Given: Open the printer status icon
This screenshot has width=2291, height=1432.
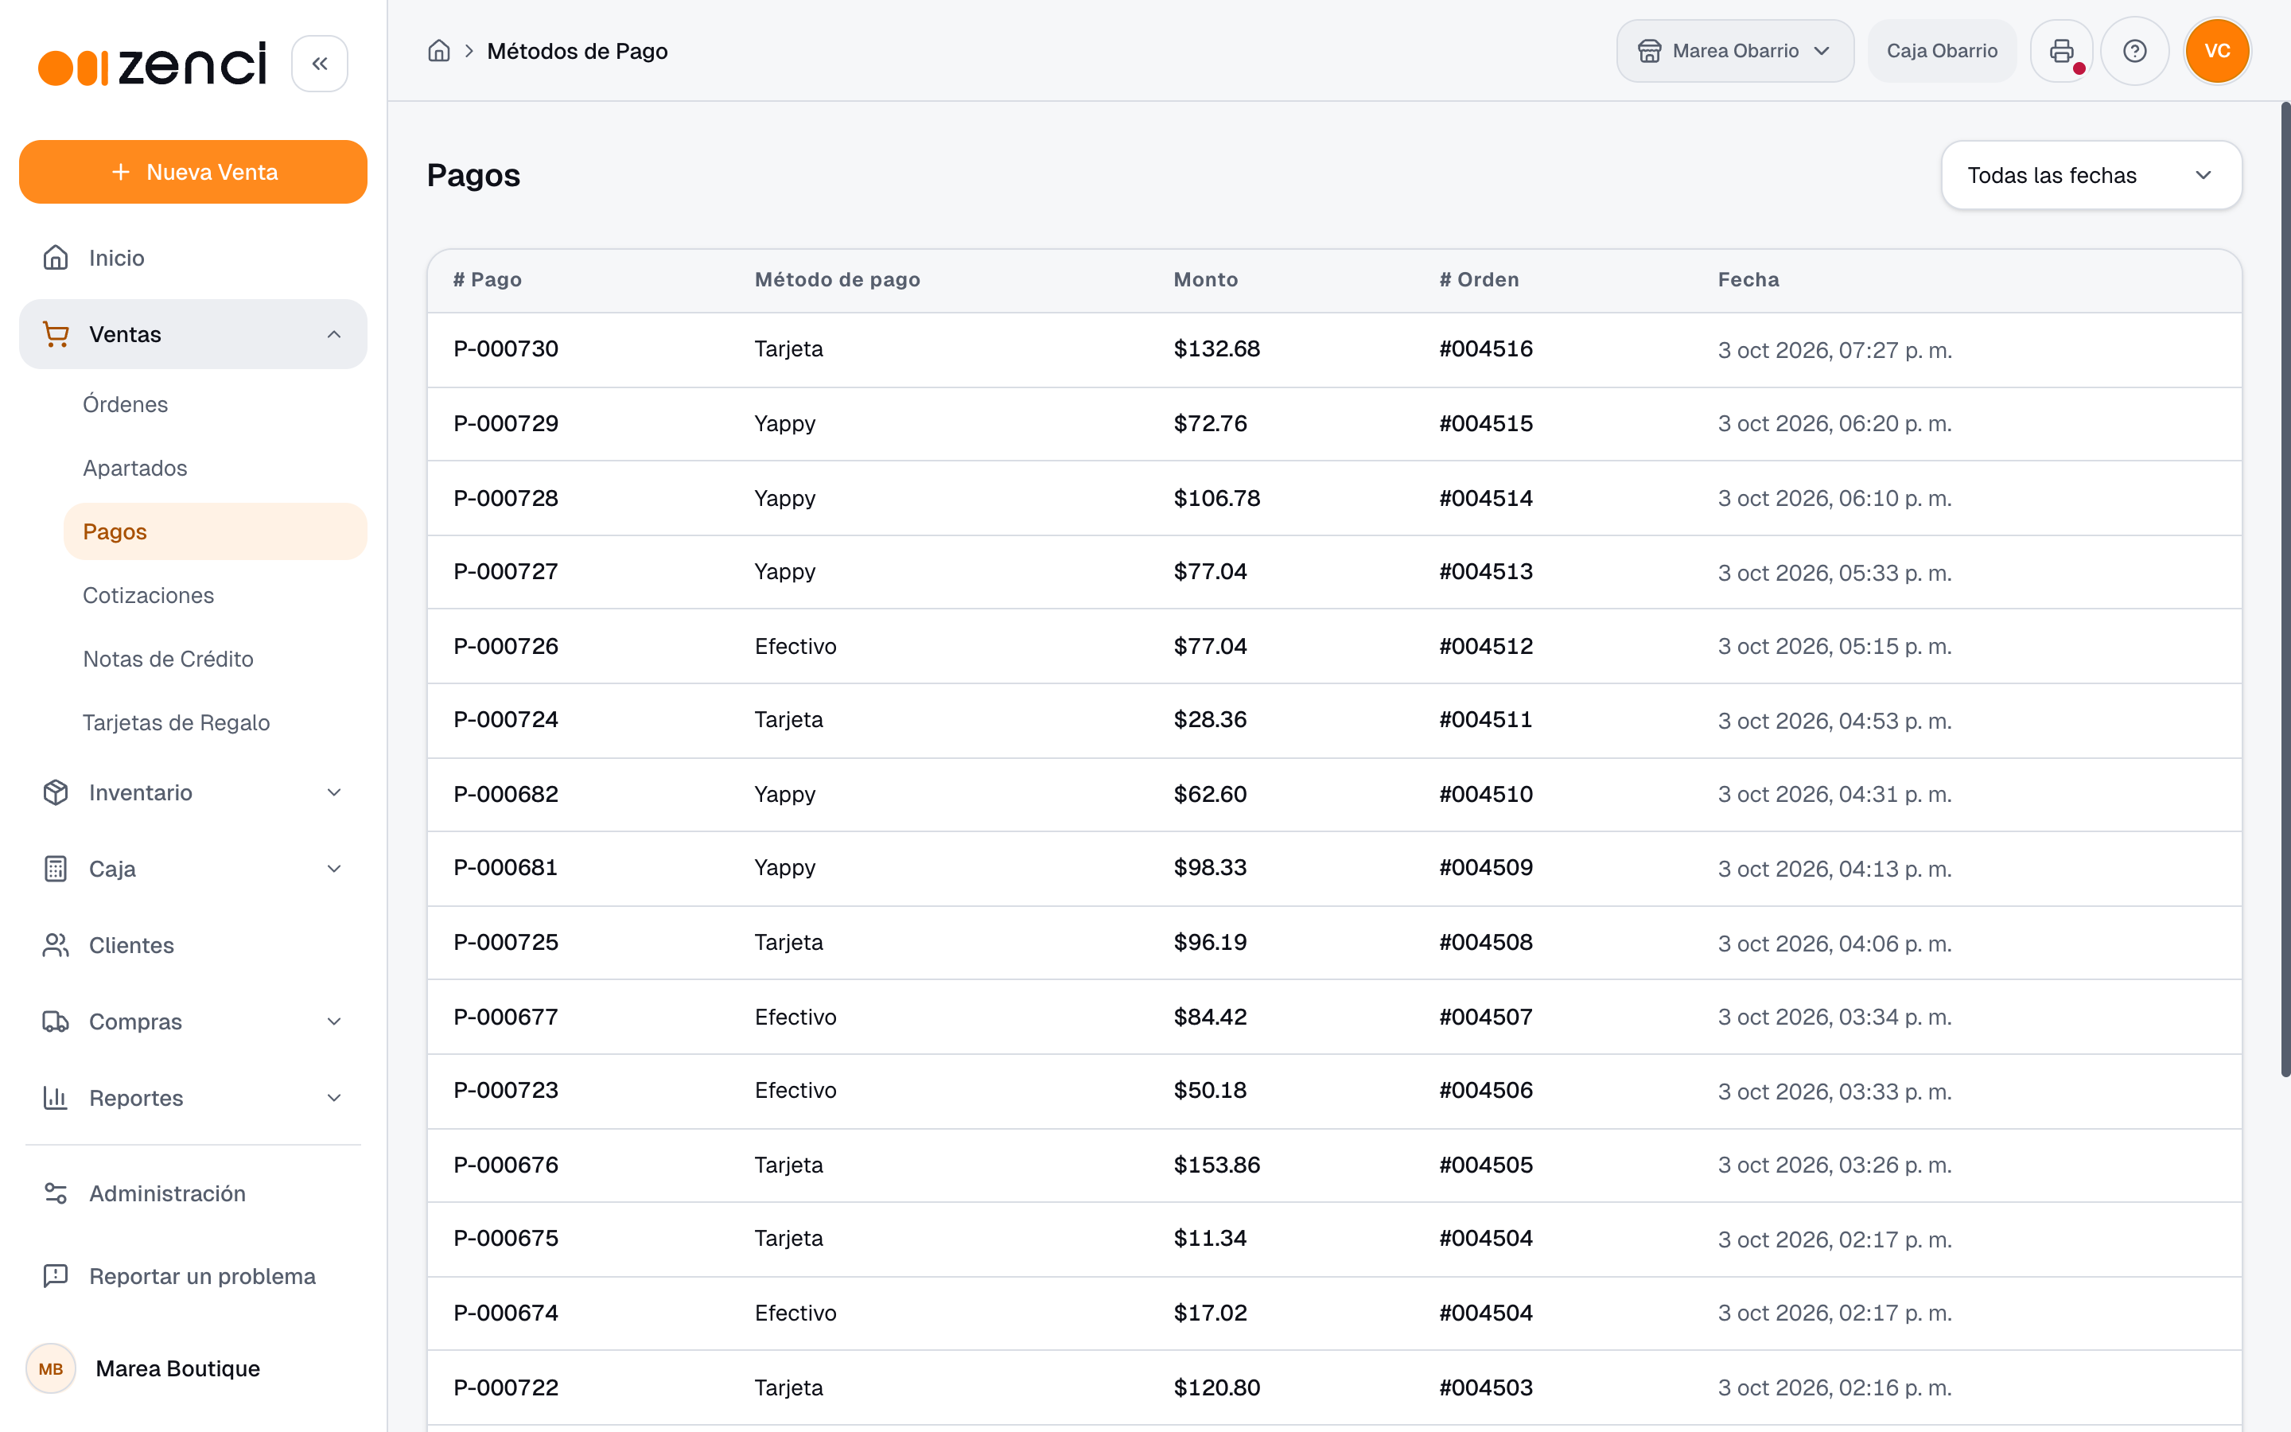Looking at the screenshot, I should point(2061,51).
